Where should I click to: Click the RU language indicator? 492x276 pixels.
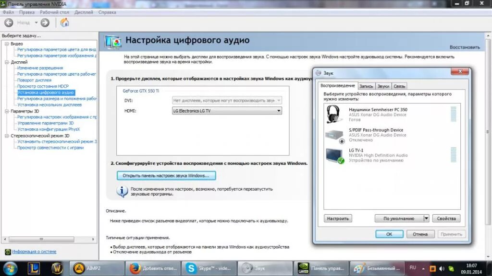point(413,267)
